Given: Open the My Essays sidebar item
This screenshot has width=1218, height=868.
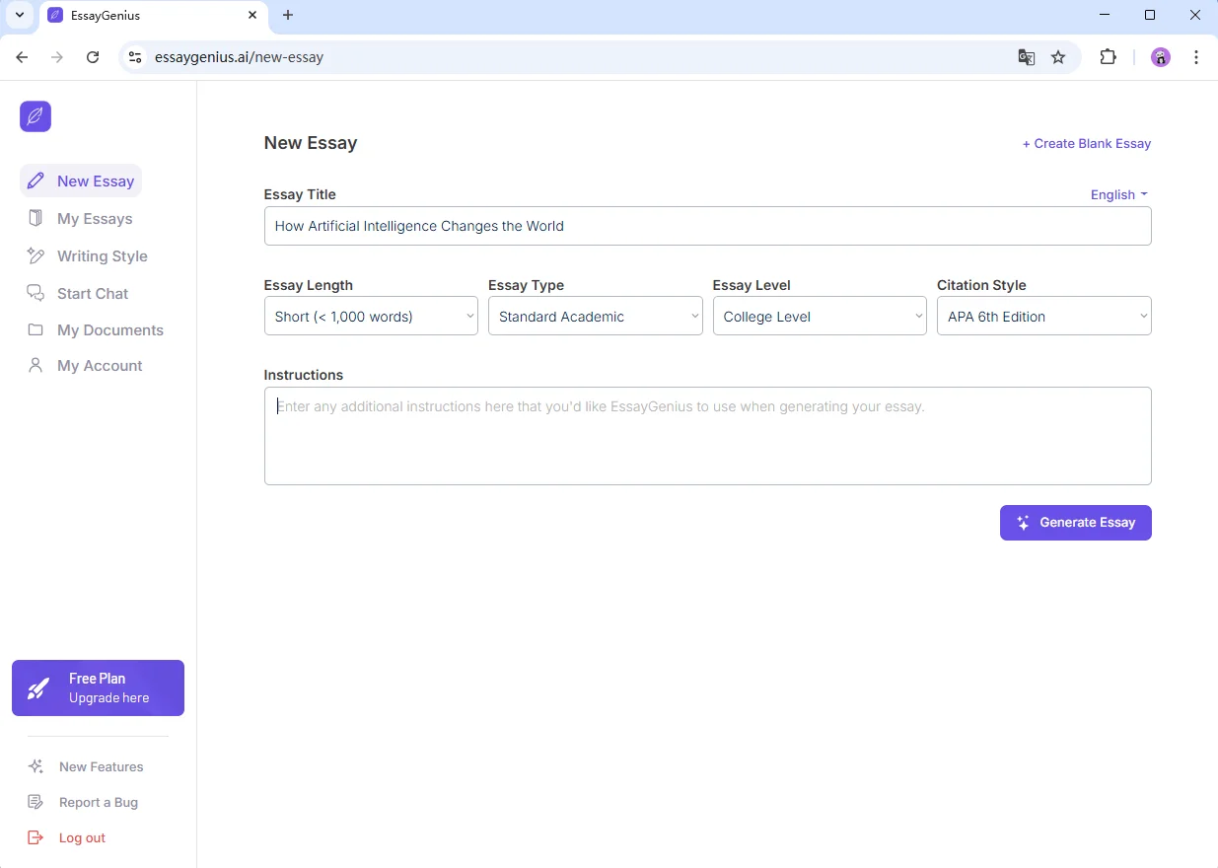Looking at the screenshot, I should coord(94,219).
